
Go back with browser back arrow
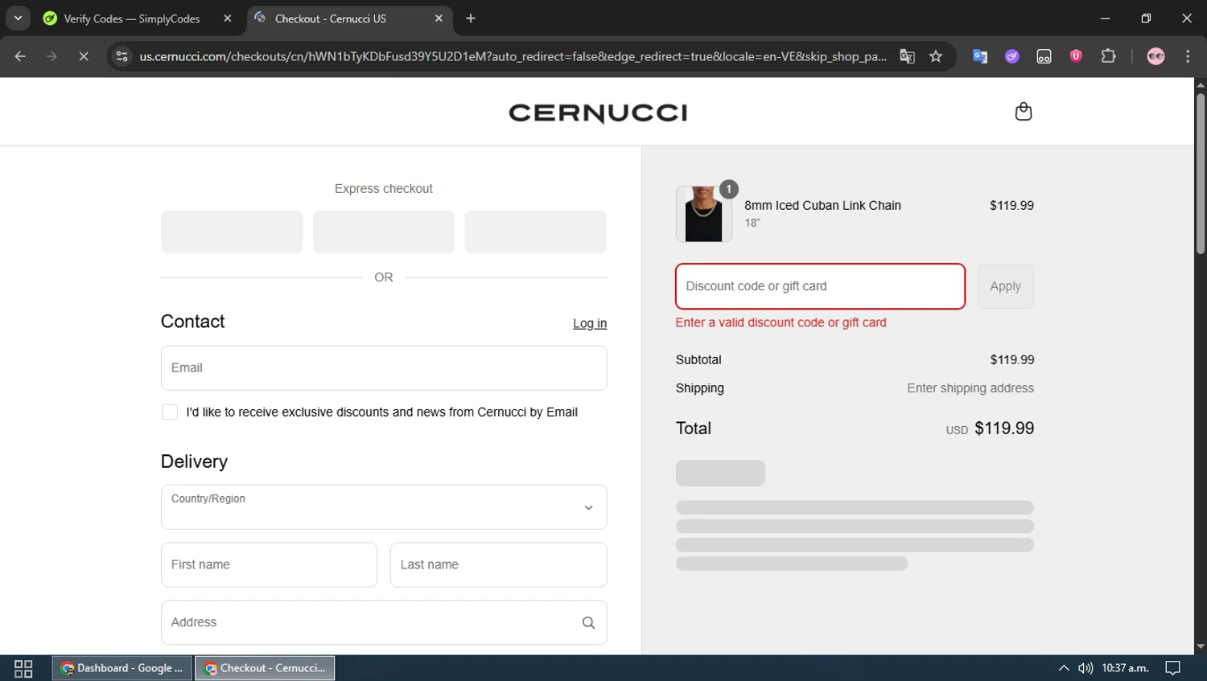tap(20, 56)
